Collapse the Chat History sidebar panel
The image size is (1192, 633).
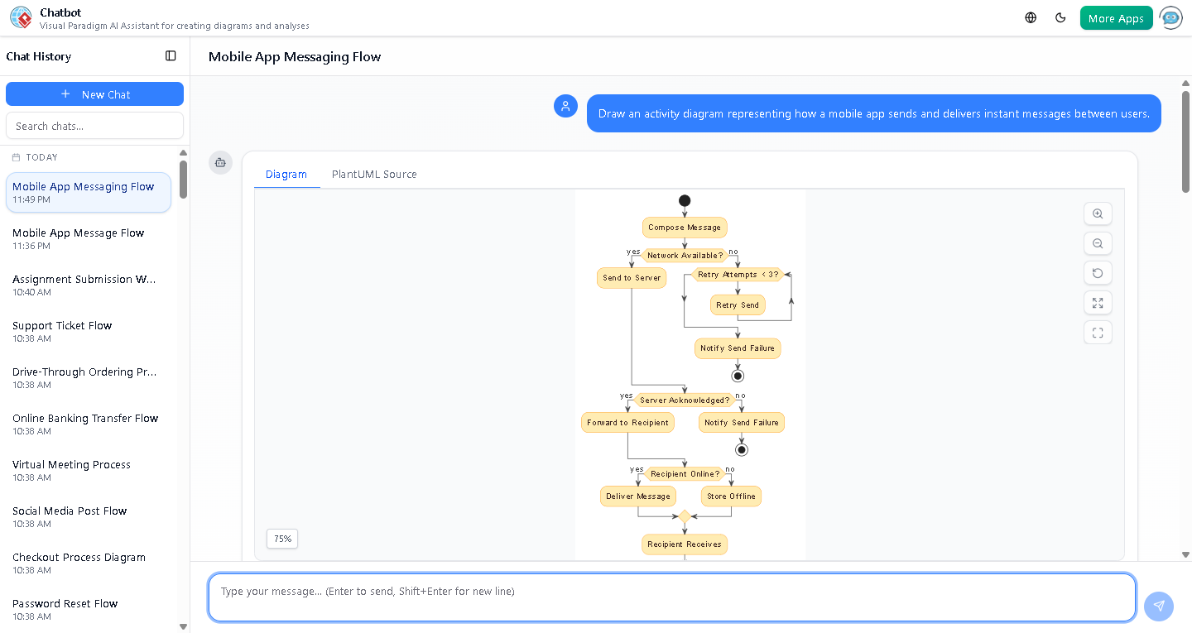[171, 55]
